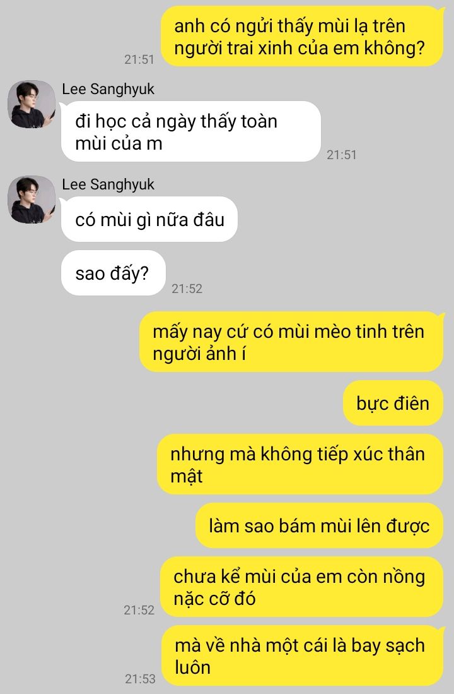
Task: Tap the 21:52 timestamp next to "sao đấy?"
Action: [187, 289]
